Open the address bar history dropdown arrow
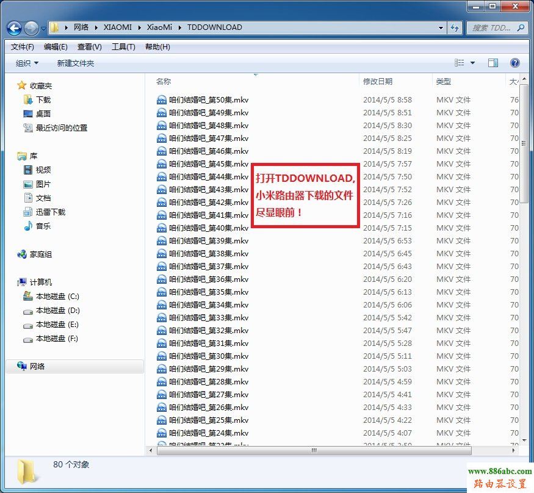Screen dimensions: 534x493 click(441, 27)
